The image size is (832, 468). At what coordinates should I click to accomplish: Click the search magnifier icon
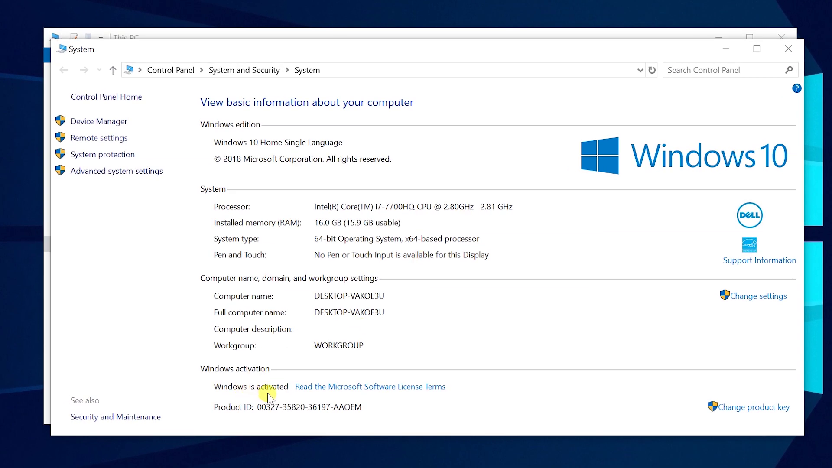coord(790,70)
